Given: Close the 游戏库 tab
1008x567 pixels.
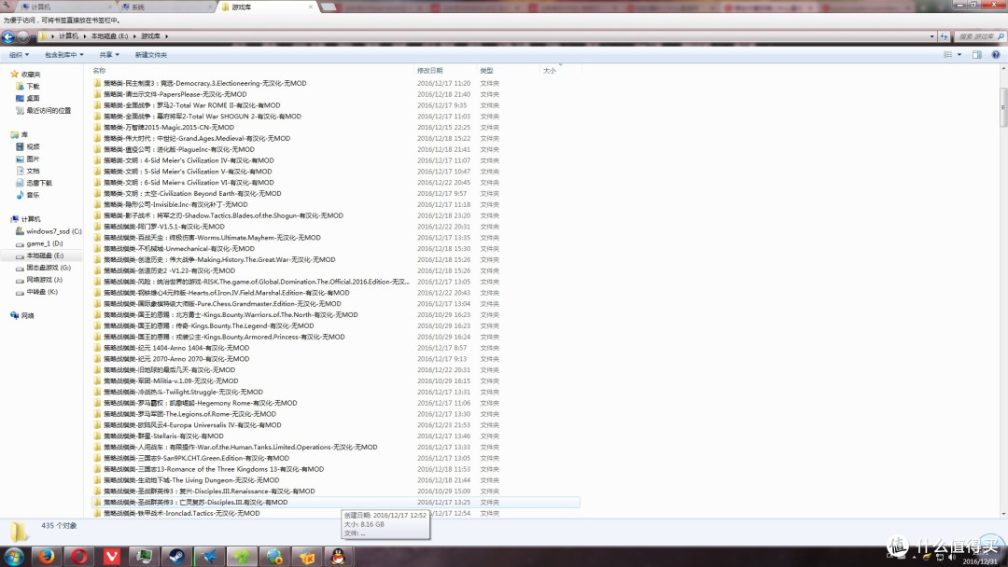Looking at the screenshot, I should pyautogui.click(x=311, y=7).
